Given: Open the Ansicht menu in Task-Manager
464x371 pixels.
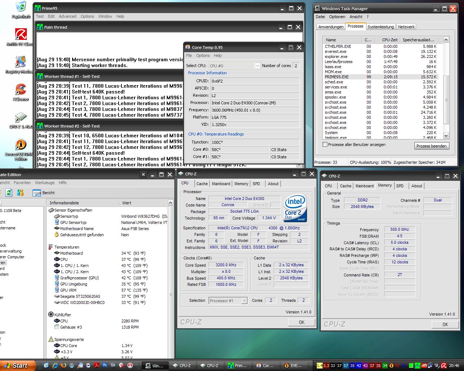Looking at the screenshot, I should tap(356, 17).
